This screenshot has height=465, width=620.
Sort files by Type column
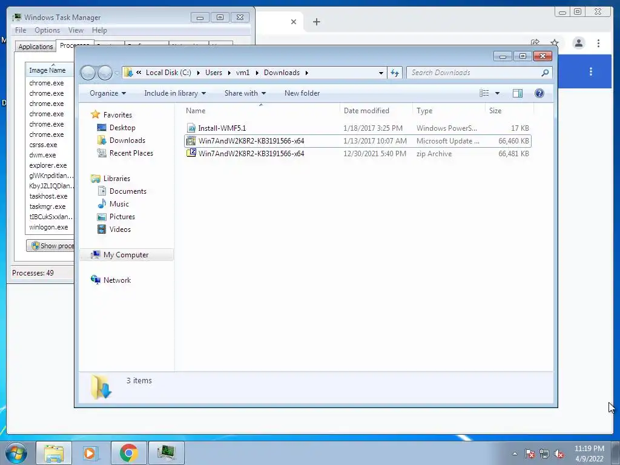coord(449,111)
